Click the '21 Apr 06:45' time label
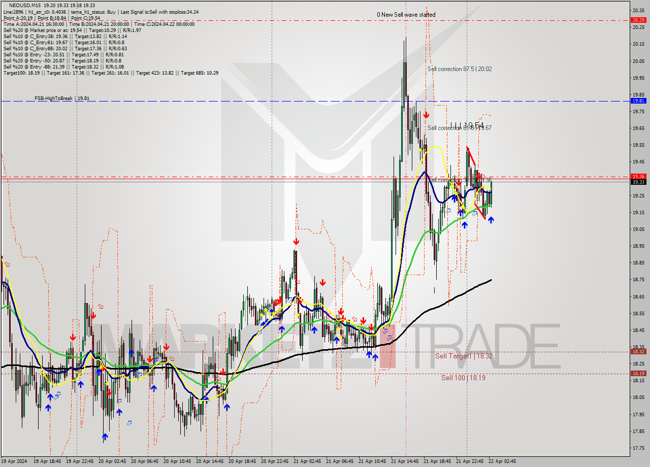The image size is (650, 467). (x=340, y=461)
